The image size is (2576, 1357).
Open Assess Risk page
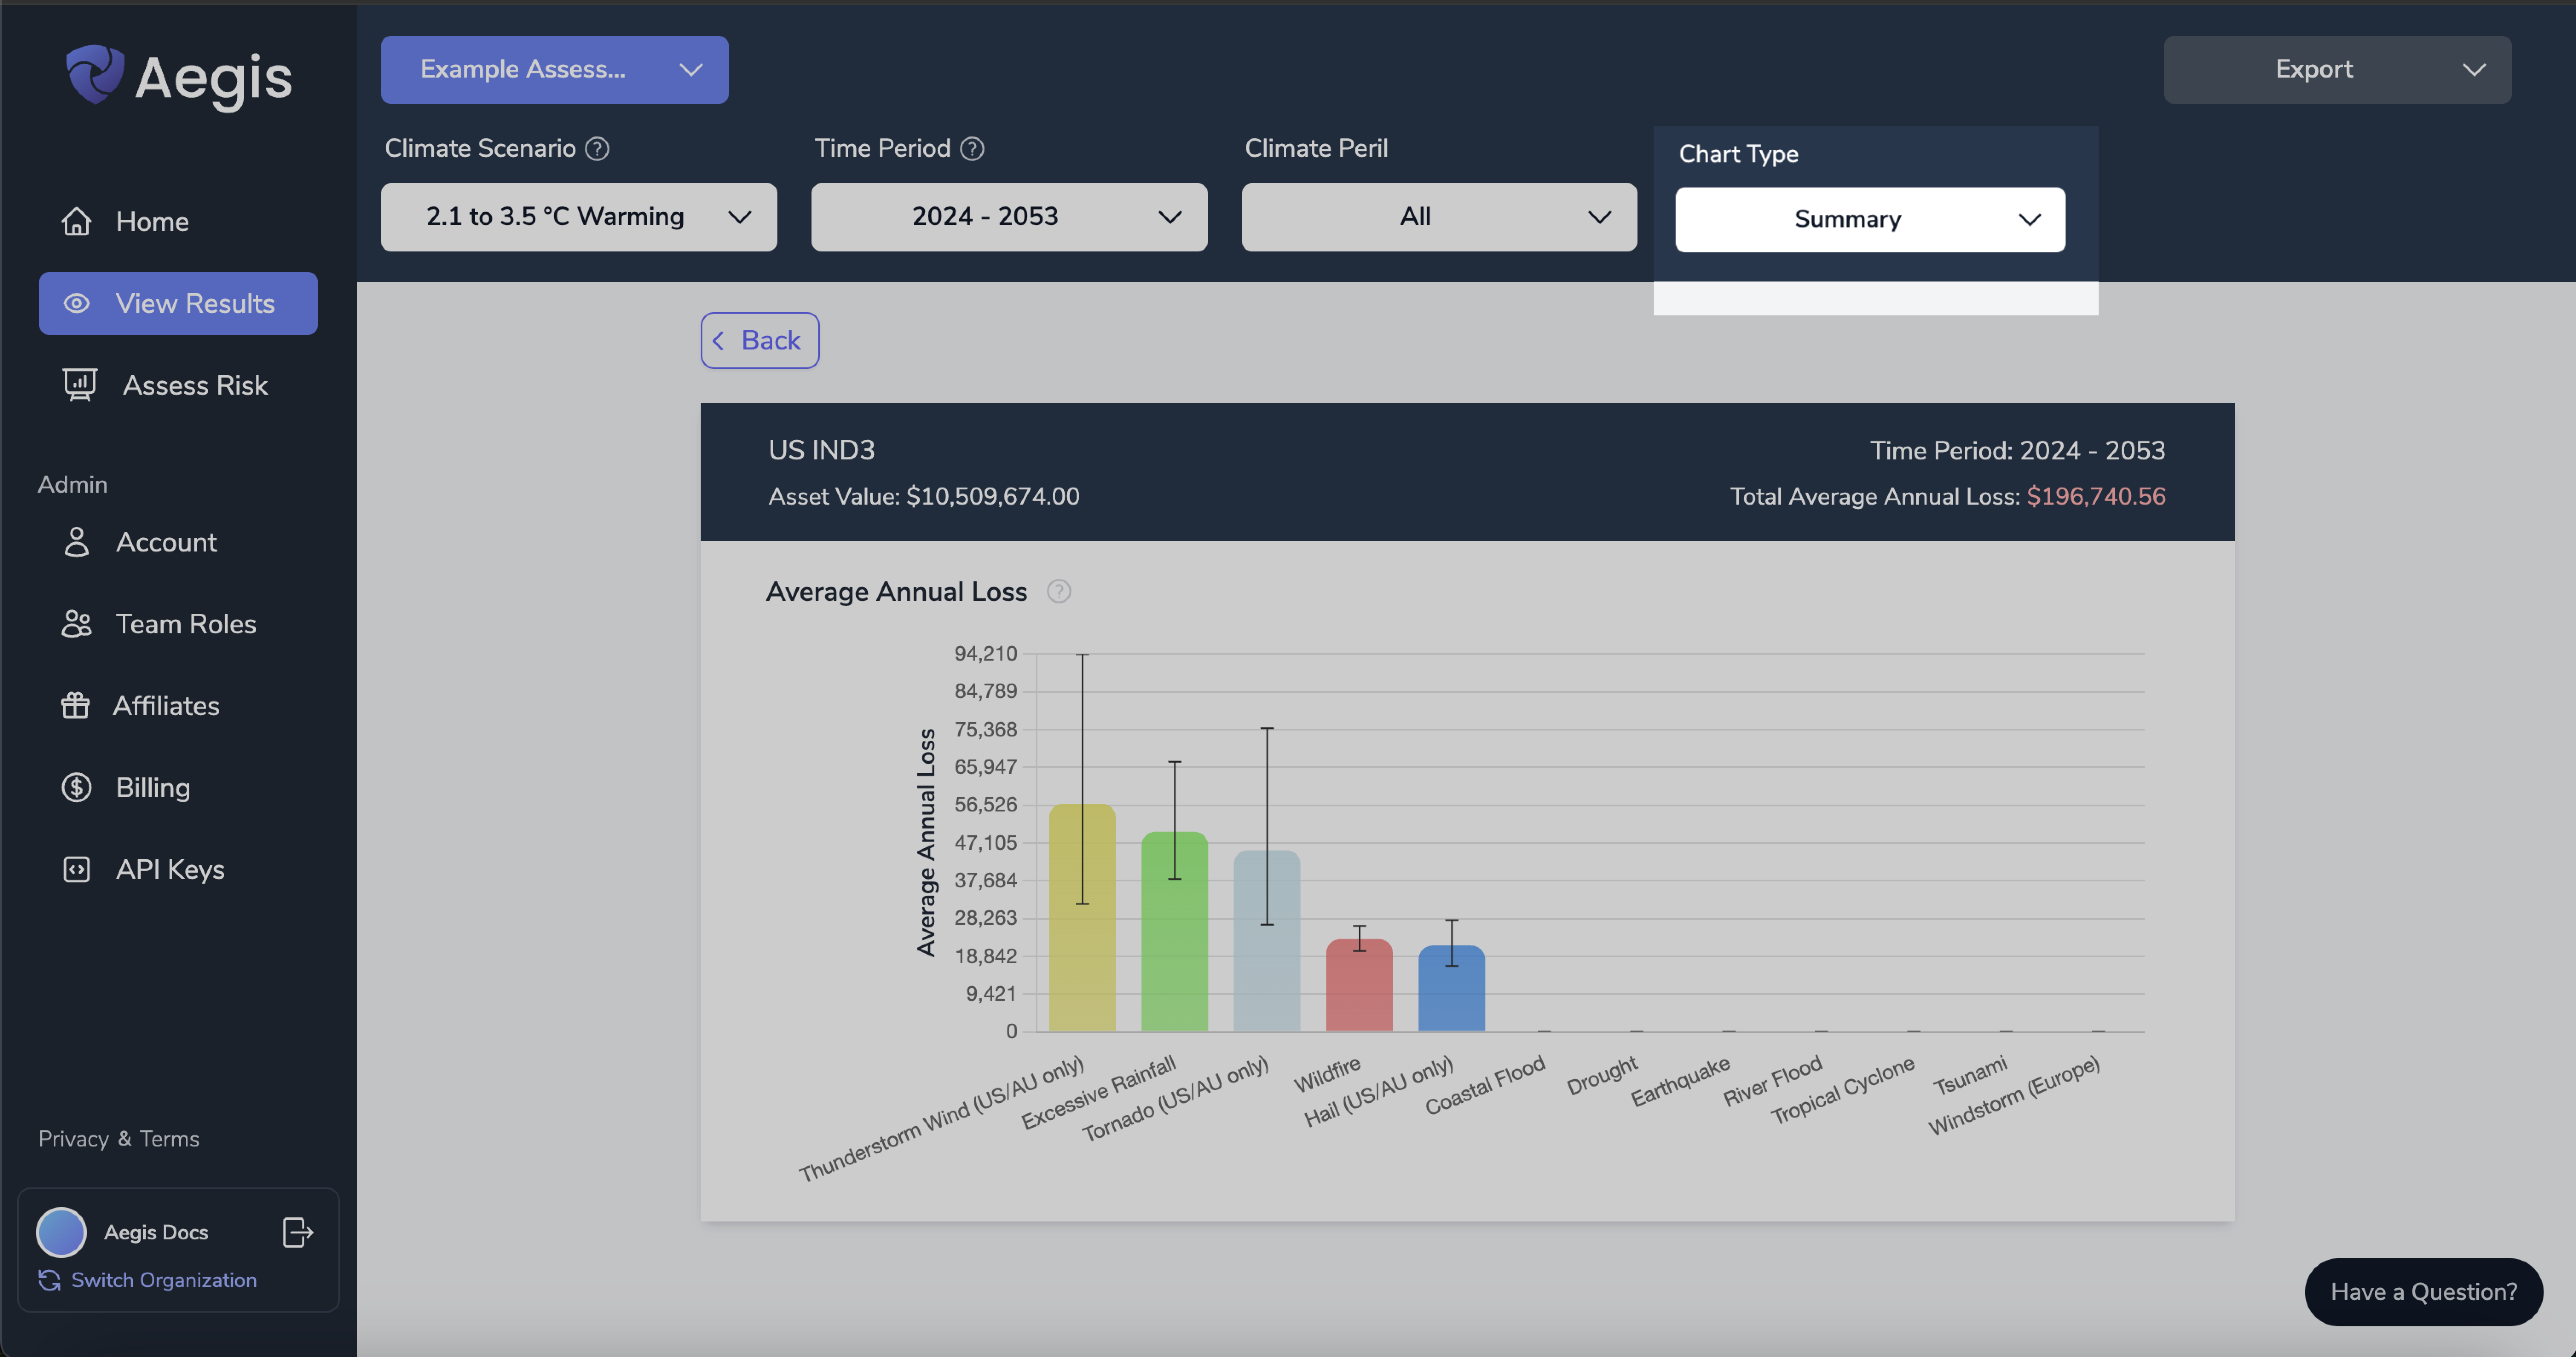[x=178, y=385]
